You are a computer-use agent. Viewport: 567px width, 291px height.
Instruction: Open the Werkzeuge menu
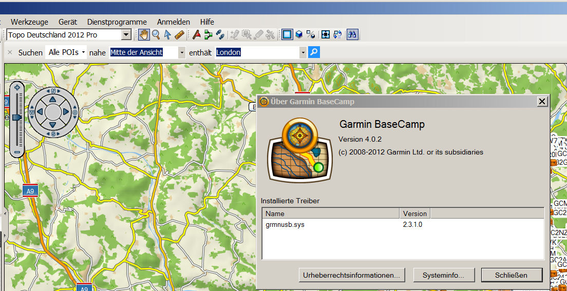point(29,22)
